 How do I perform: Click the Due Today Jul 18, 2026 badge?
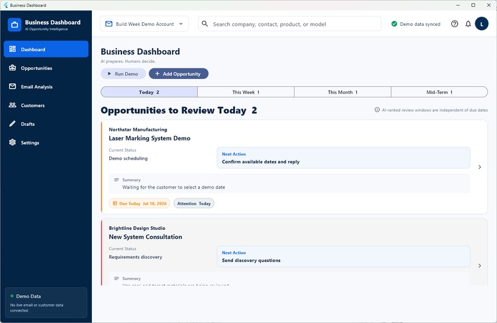[139, 203]
